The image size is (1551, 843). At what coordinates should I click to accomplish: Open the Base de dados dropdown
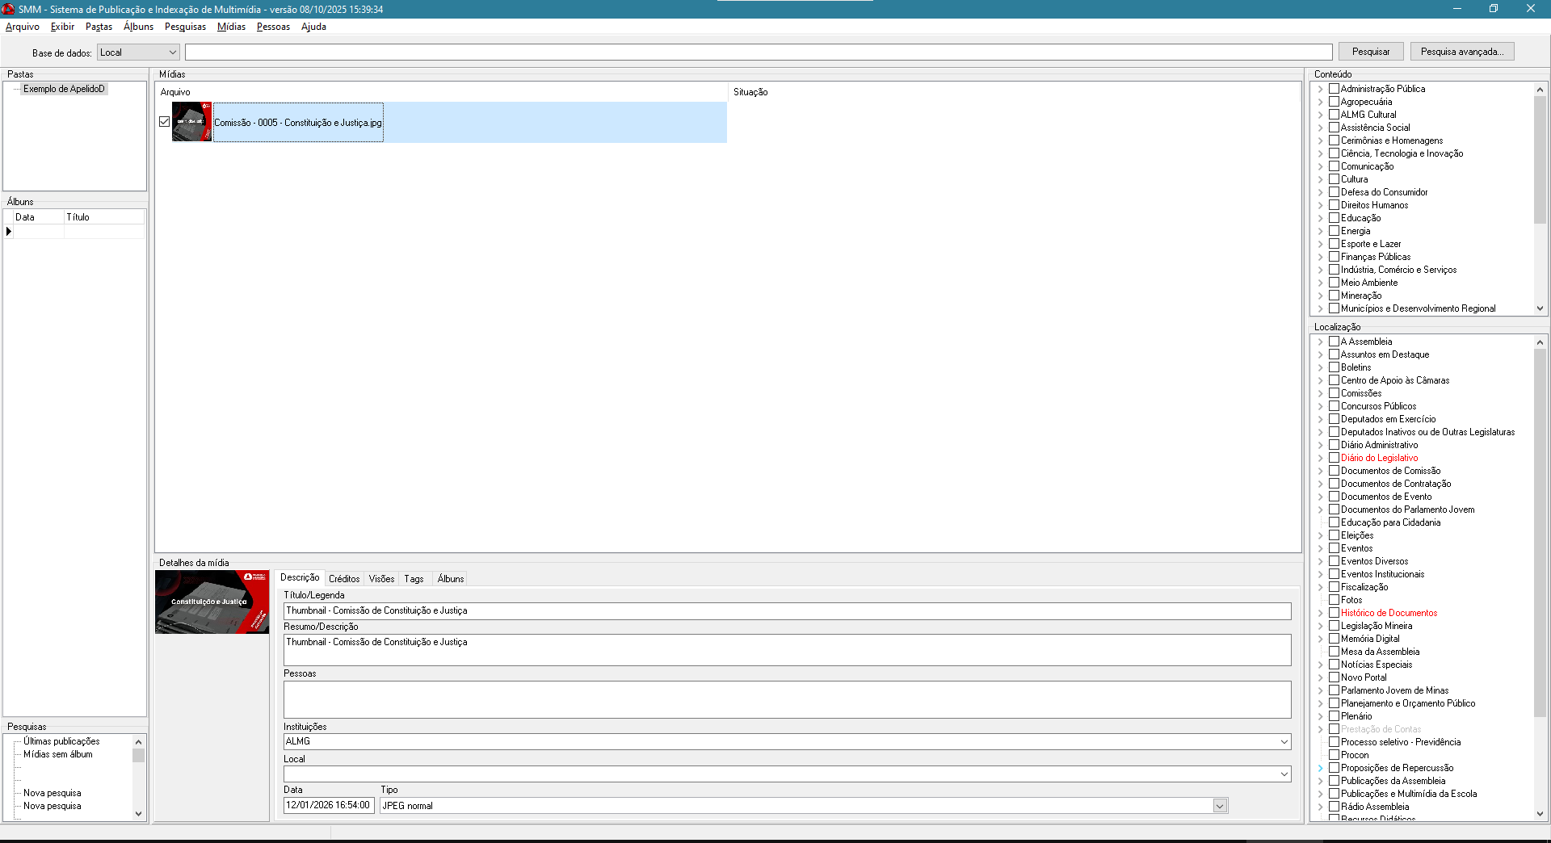tap(172, 52)
